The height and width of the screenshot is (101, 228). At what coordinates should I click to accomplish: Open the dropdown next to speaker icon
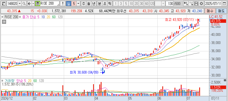(x=33, y=4)
